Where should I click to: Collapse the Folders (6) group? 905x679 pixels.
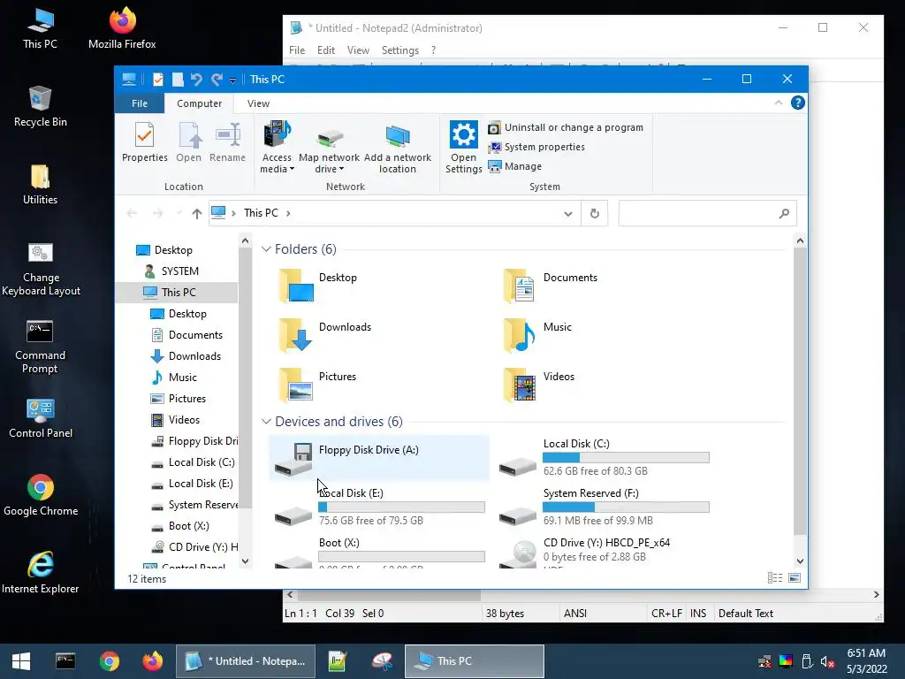tap(266, 248)
